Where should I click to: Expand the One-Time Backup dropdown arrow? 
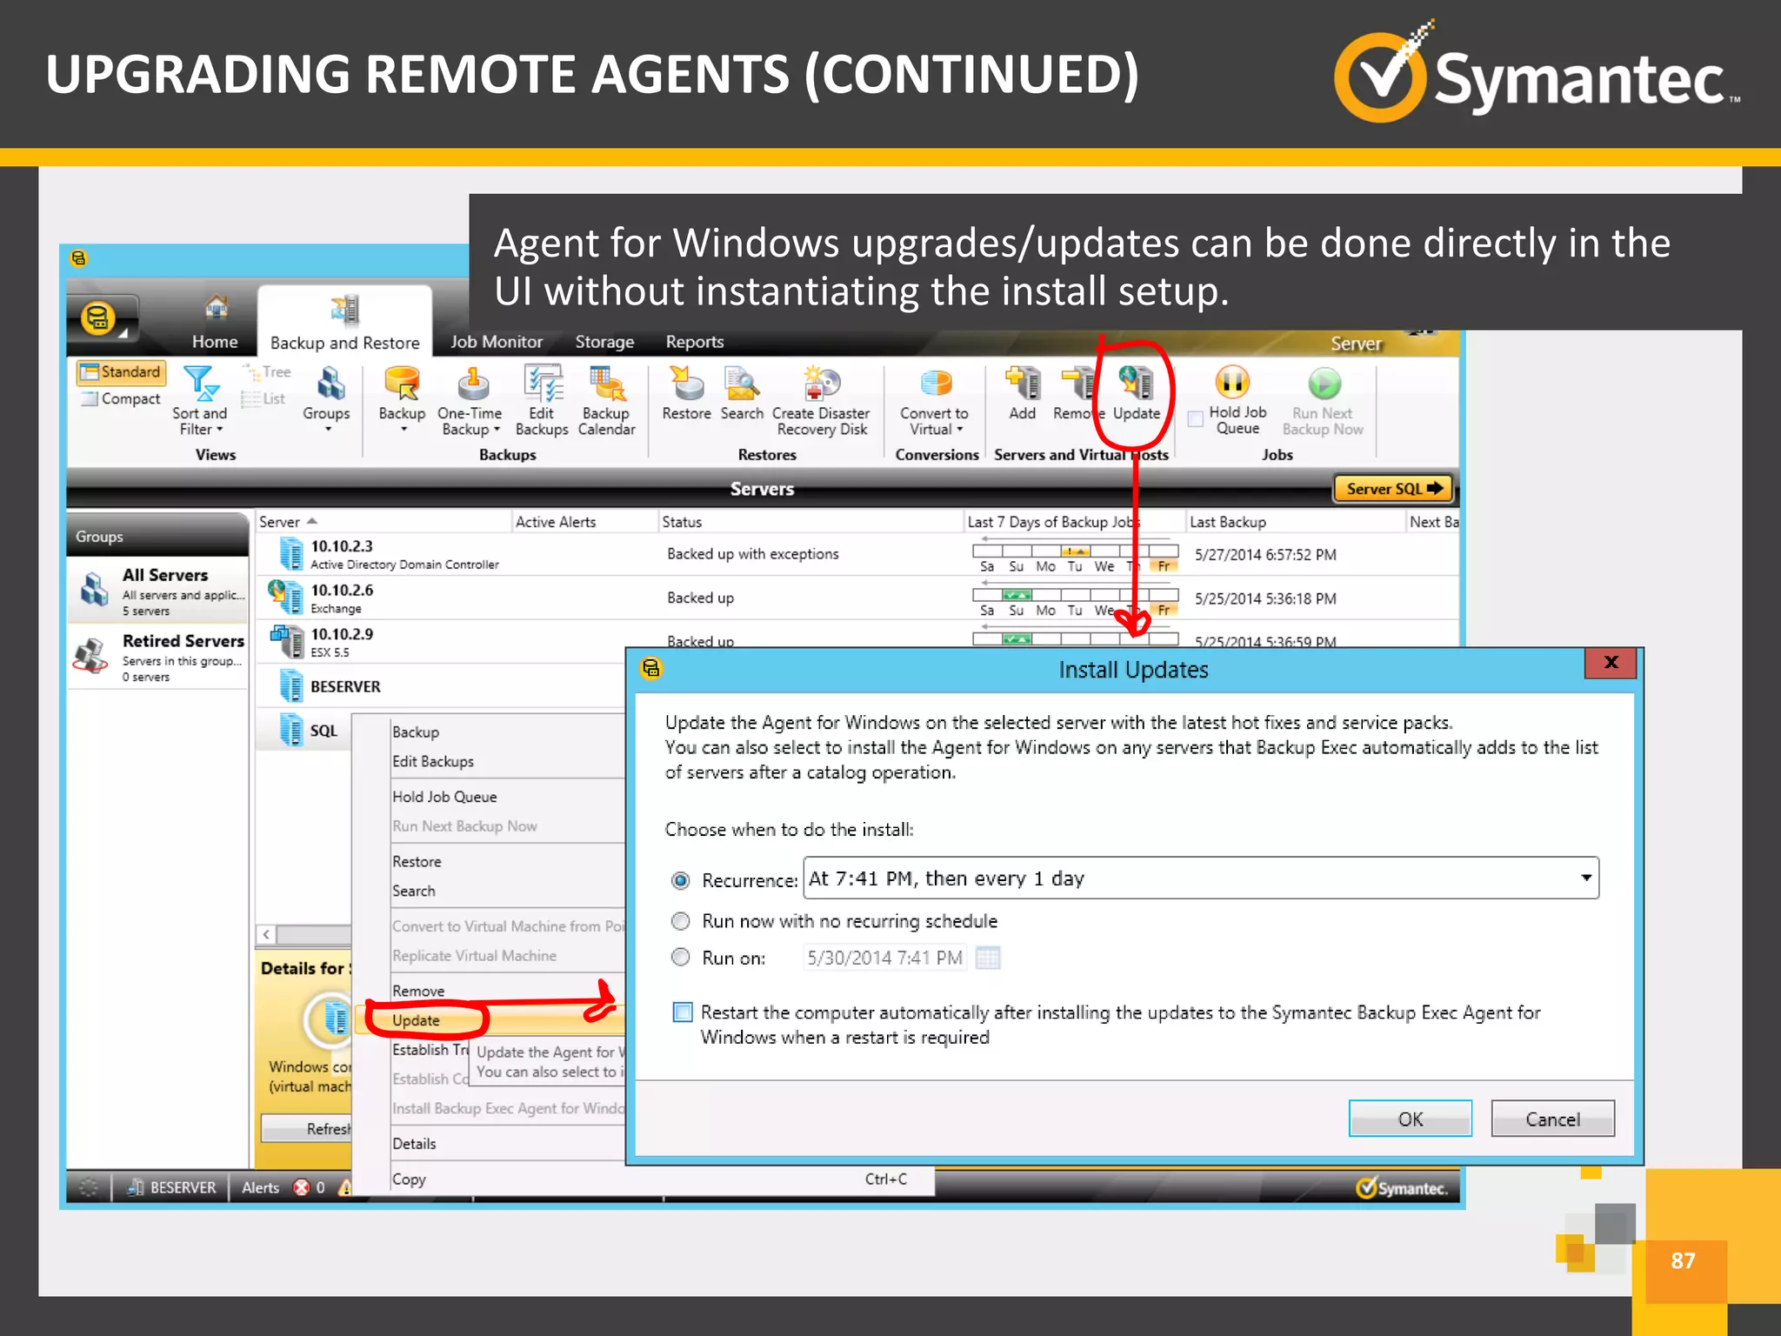(x=497, y=430)
